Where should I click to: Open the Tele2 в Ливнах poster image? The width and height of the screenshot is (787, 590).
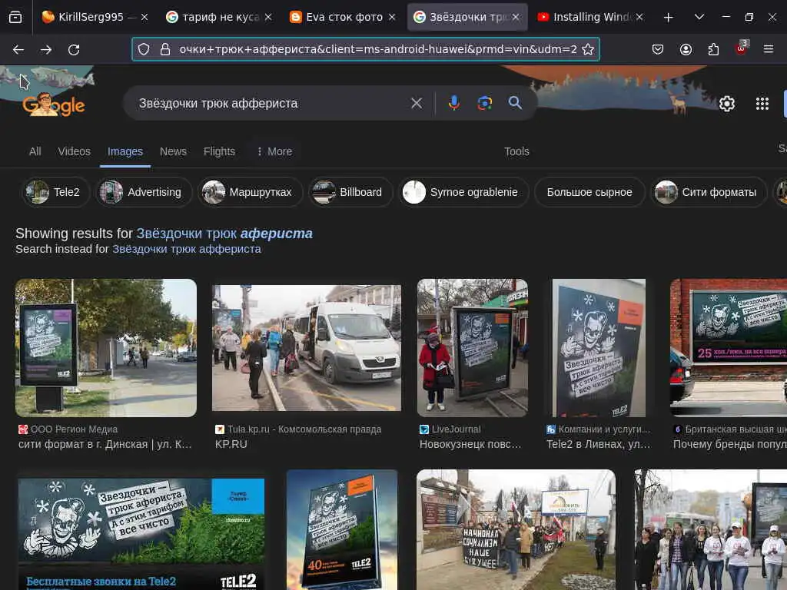(599, 348)
